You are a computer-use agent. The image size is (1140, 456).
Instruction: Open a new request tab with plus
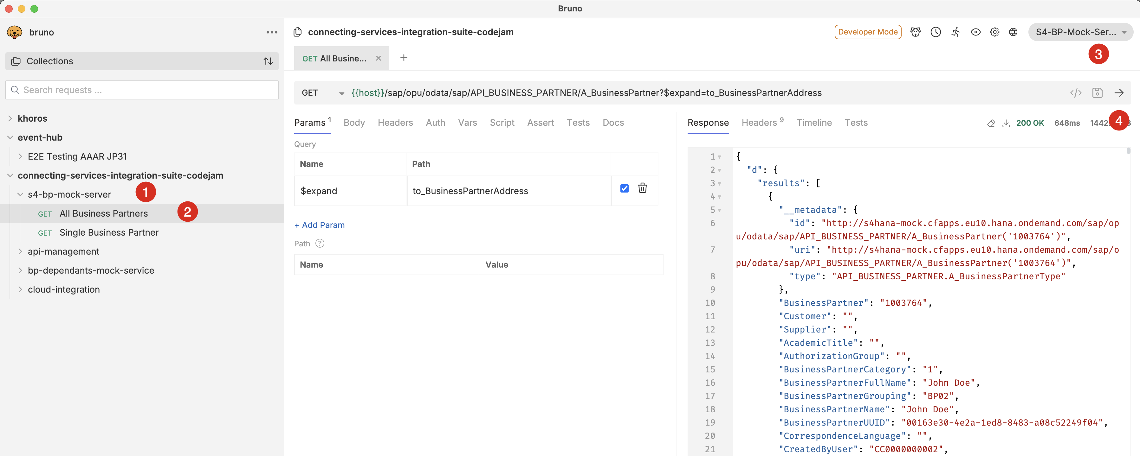click(x=404, y=58)
